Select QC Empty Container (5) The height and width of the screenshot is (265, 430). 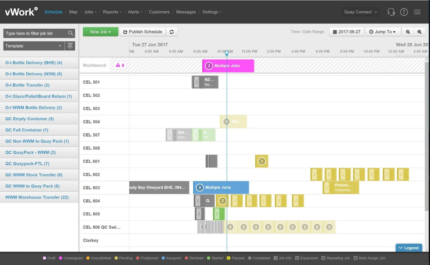click(39, 119)
